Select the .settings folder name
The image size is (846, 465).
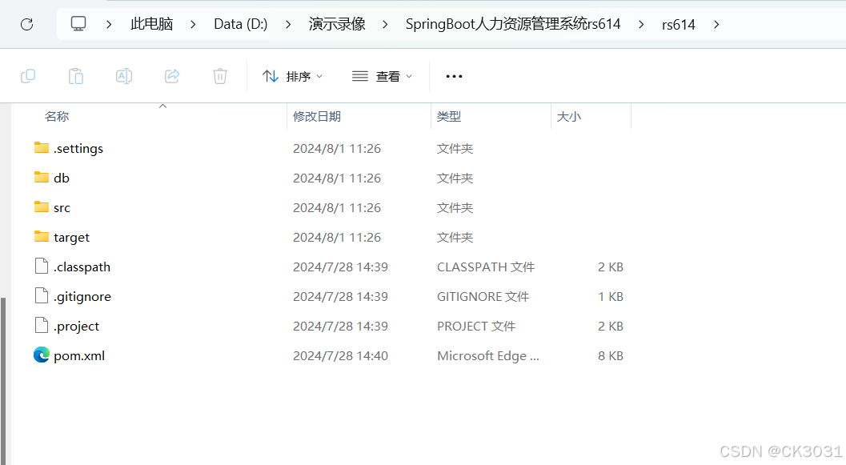tap(78, 148)
